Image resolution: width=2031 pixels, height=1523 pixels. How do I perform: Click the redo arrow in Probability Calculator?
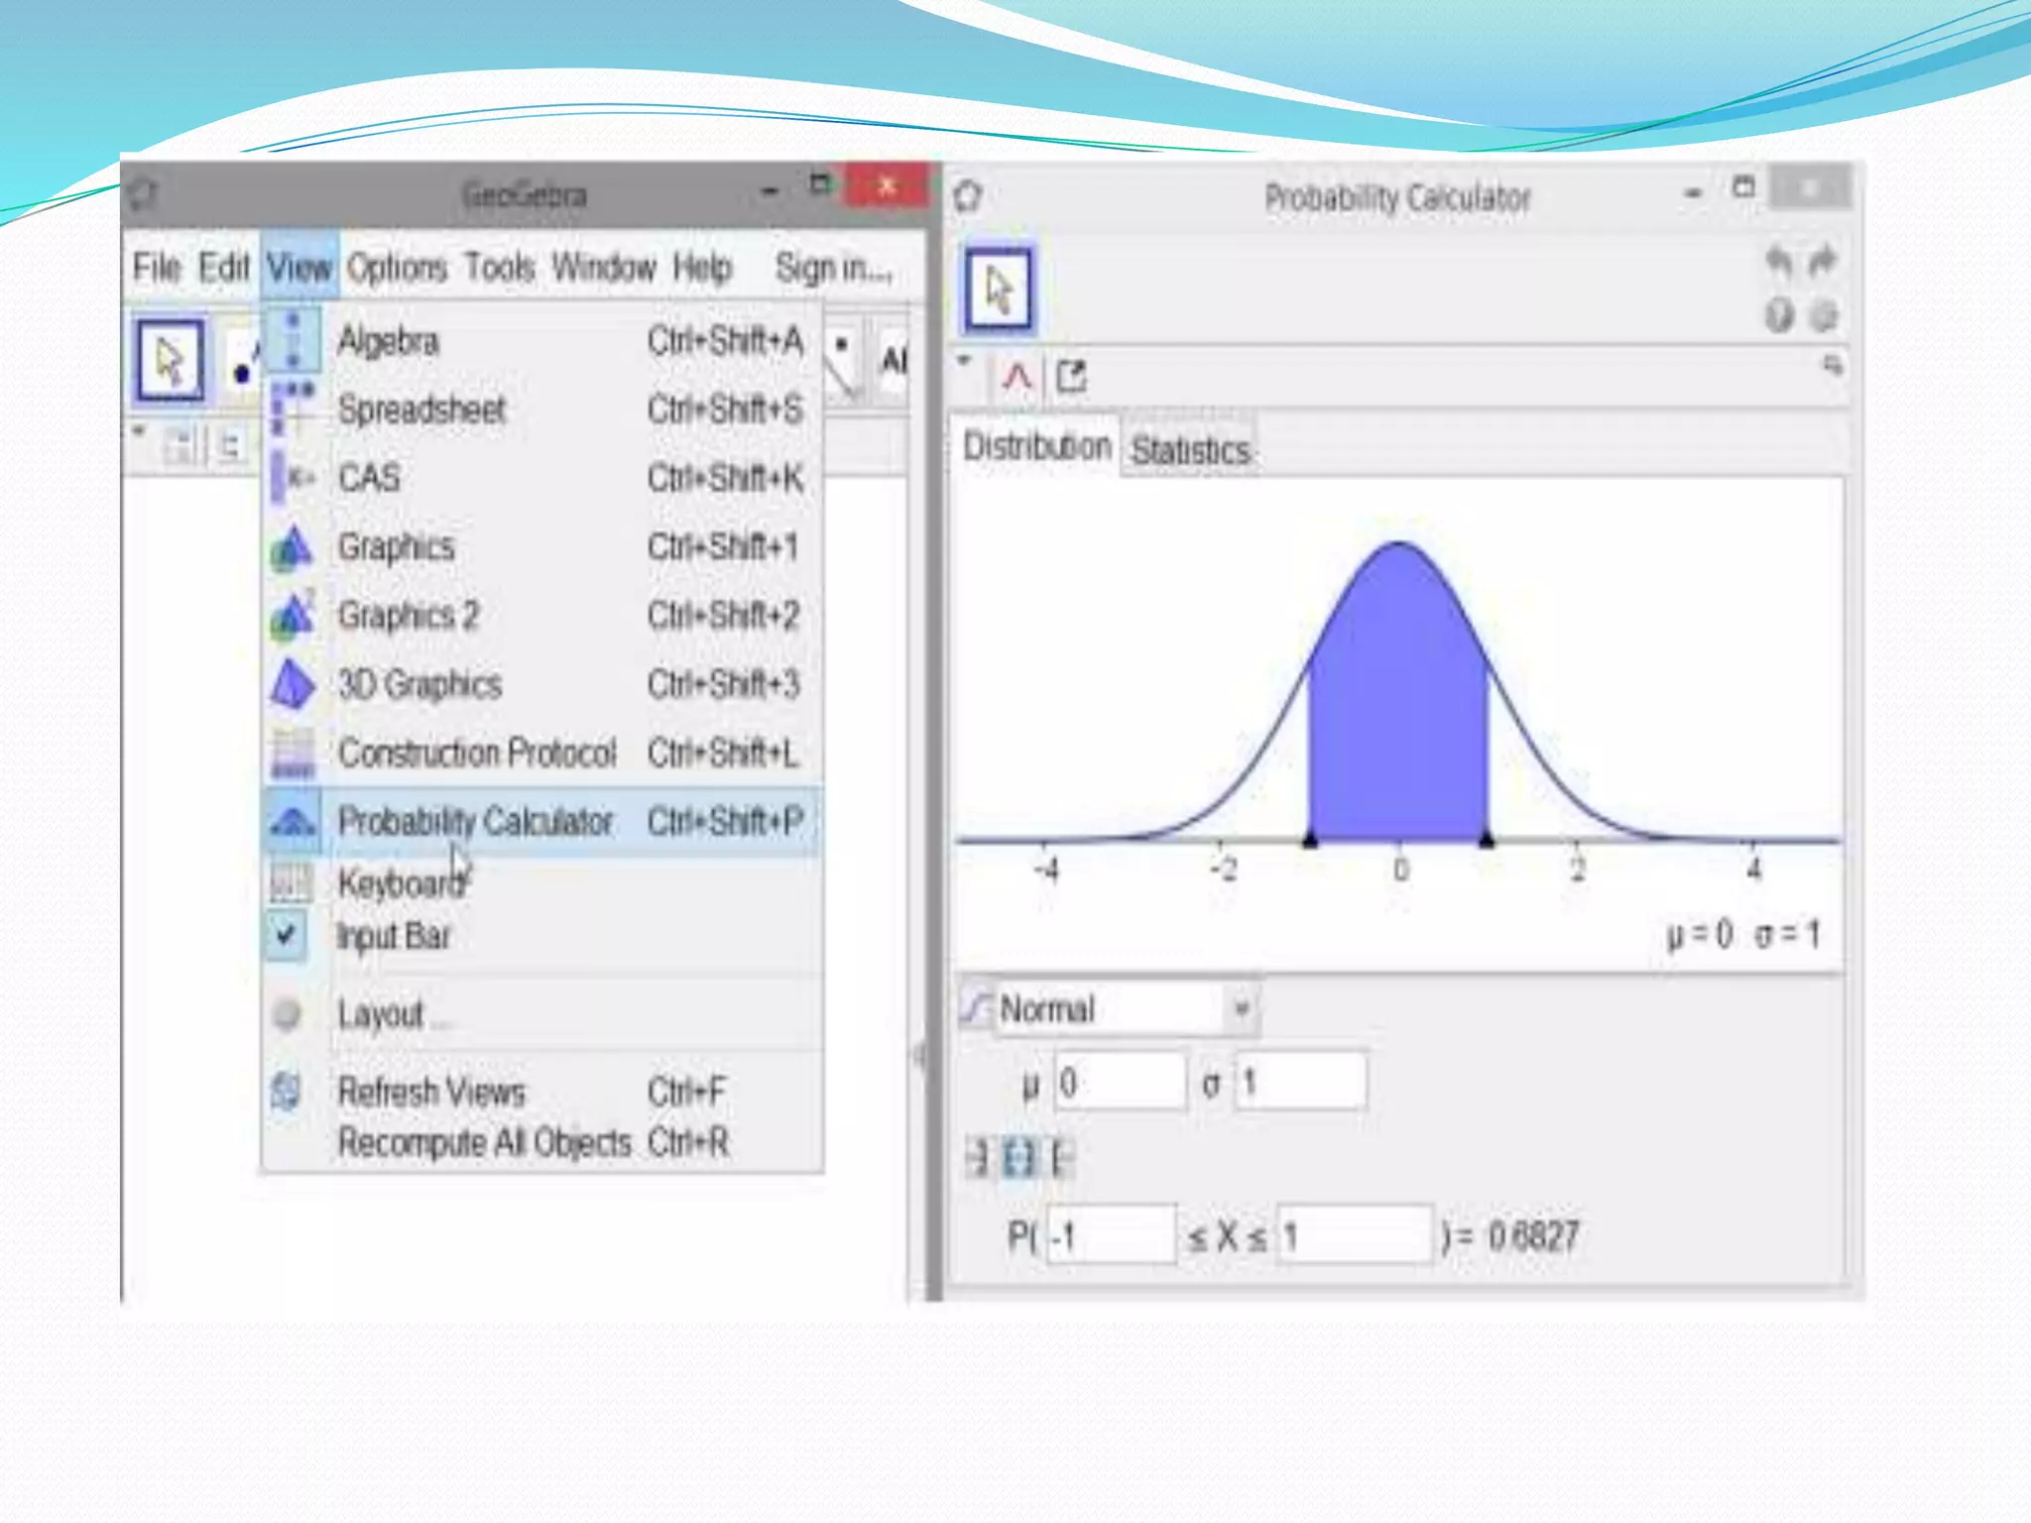point(1823,262)
